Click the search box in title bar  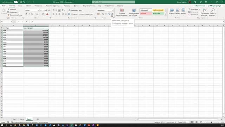pos(113,2)
